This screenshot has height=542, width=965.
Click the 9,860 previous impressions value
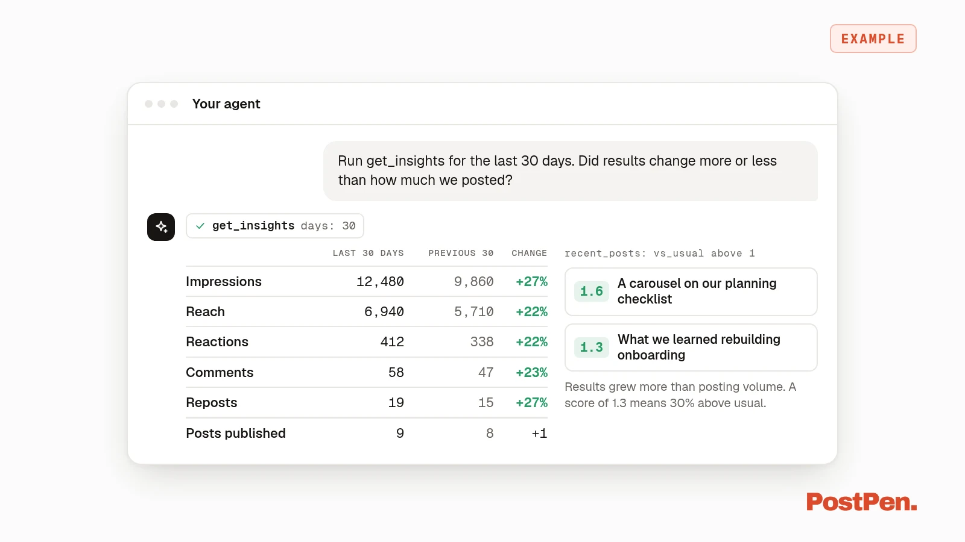point(473,282)
